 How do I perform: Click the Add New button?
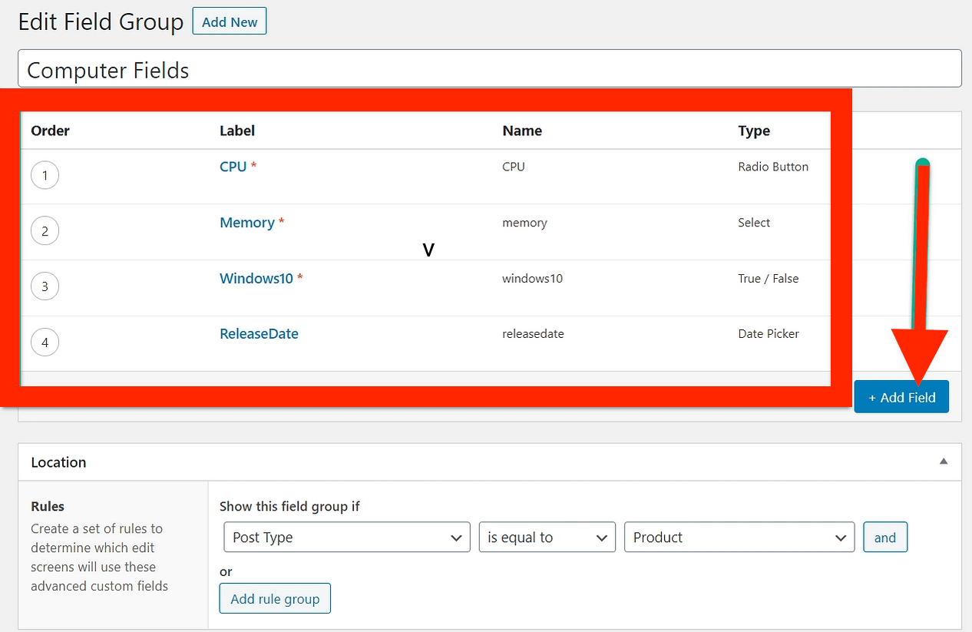click(230, 22)
